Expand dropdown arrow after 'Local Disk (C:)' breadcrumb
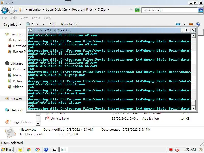This screenshot has height=153, width=204. 69,10
